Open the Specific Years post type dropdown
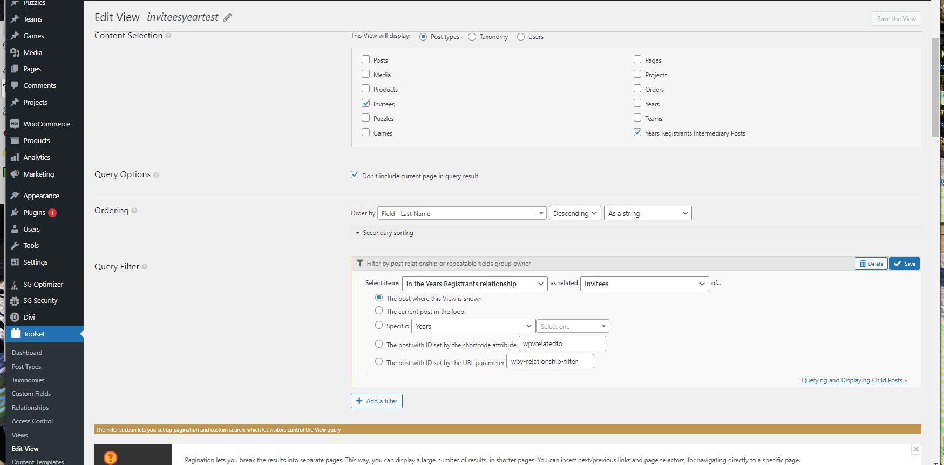Image resolution: width=944 pixels, height=465 pixels. tap(473, 326)
